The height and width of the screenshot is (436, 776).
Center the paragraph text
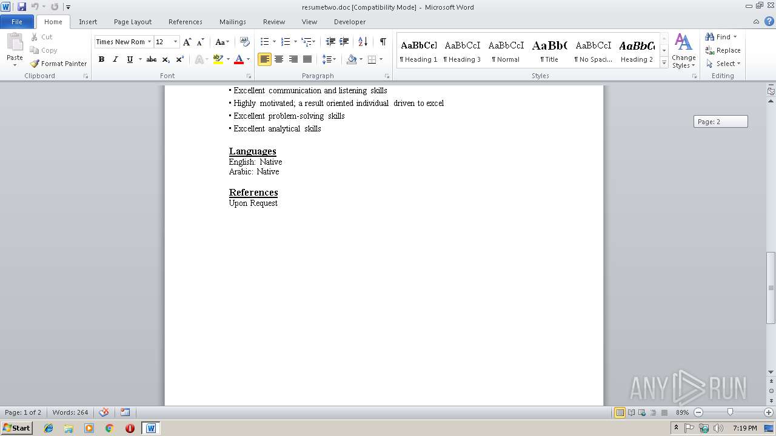click(x=279, y=59)
